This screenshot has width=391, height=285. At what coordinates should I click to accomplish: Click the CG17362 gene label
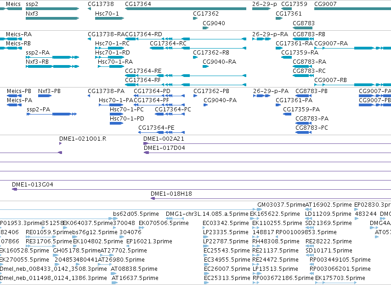(206, 13)
